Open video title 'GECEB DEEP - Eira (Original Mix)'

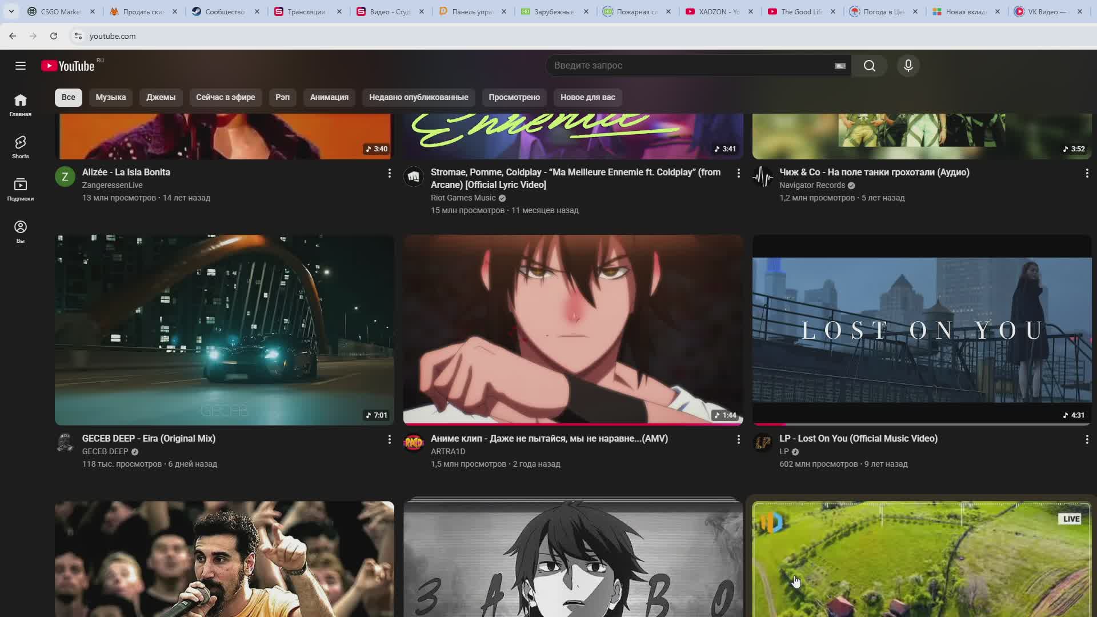(x=149, y=438)
